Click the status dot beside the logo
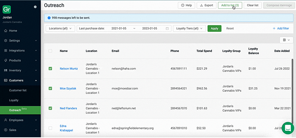The width and height of the screenshot is (296, 138). point(35,7)
